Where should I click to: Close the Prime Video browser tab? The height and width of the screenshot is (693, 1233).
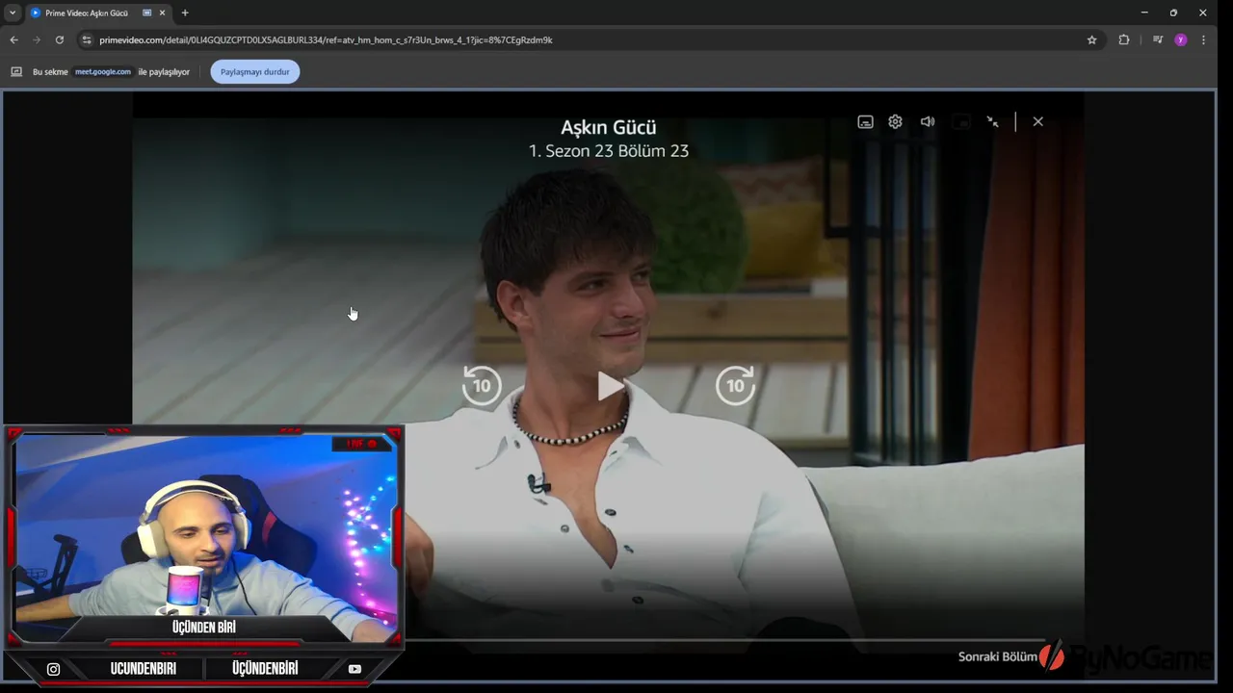point(162,13)
